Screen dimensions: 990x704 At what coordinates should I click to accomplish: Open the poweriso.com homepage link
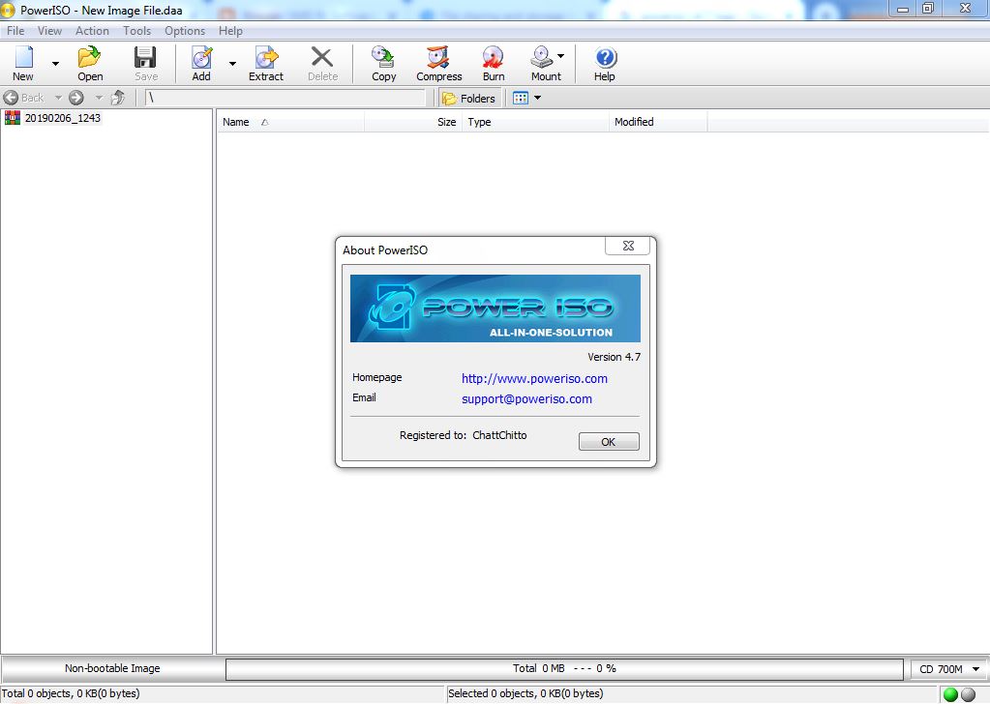click(x=534, y=378)
